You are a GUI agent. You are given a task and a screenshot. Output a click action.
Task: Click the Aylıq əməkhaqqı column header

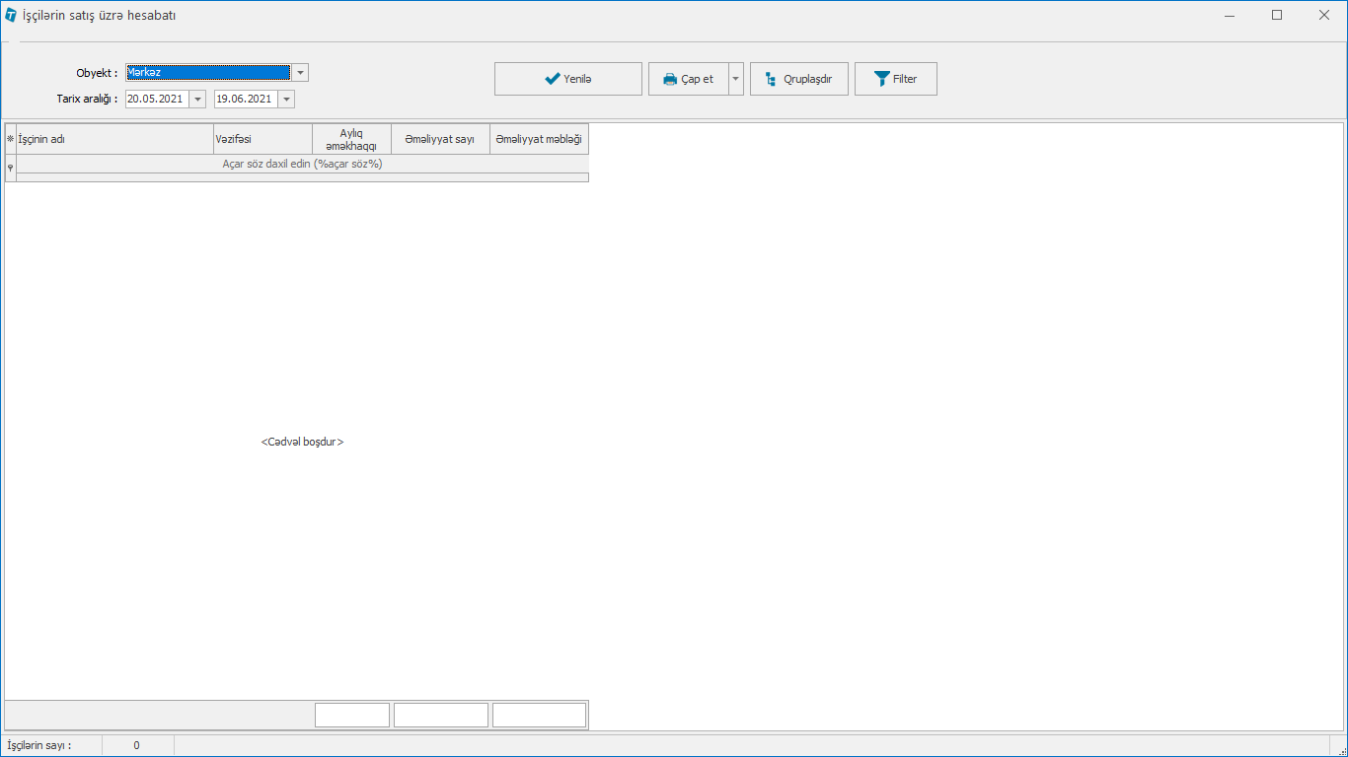pyautogui.click(x=351, y=140)
